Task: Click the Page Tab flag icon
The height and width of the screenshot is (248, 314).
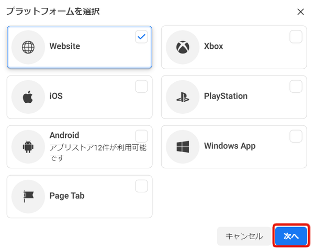Action: 28,196
